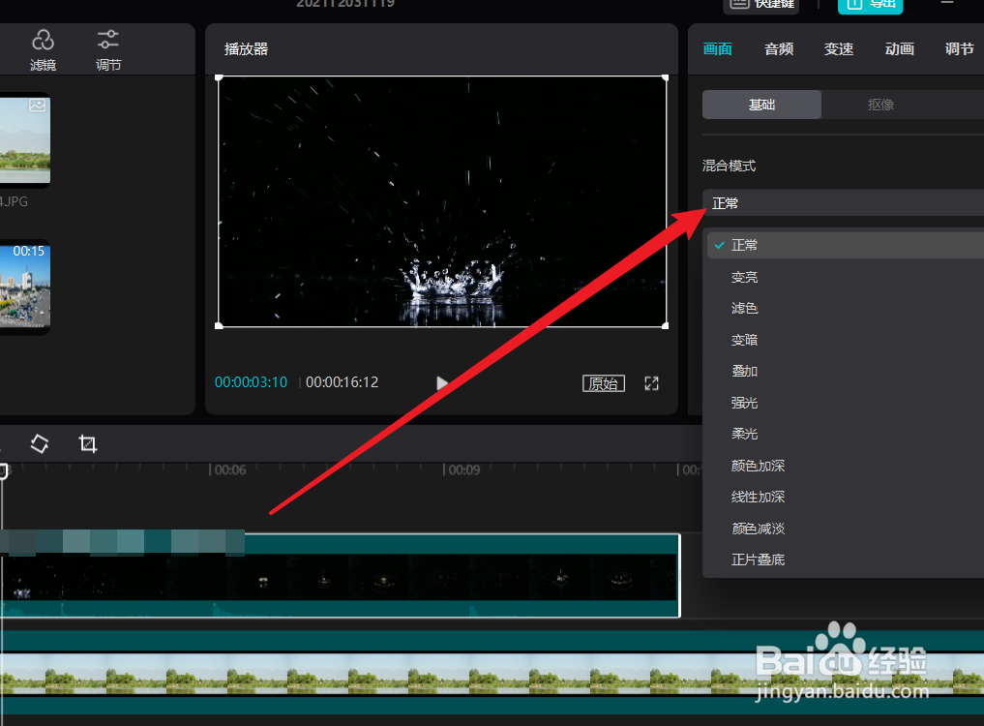Viewport: 984px width, 726px height.
Task: Click the top-right preview corner handle
Action: 666,77
